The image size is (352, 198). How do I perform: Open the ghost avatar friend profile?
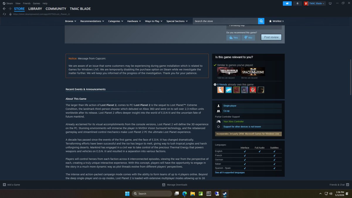(220, 90)
